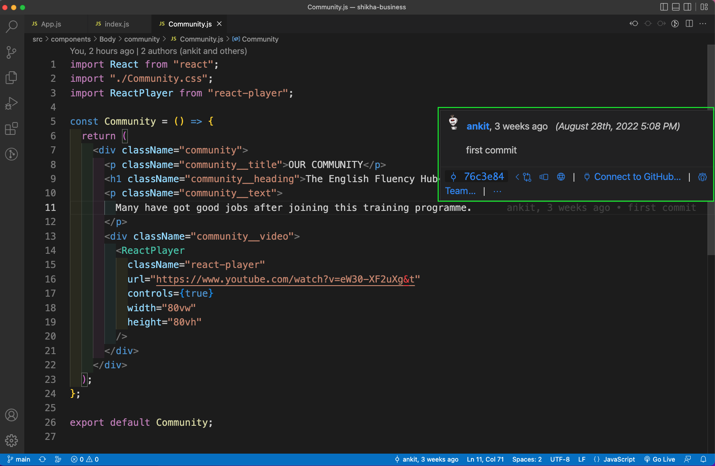Switch to the App.js tab
Image resolution: width=715 pixels, height=466 pixels.
[50, 24]
